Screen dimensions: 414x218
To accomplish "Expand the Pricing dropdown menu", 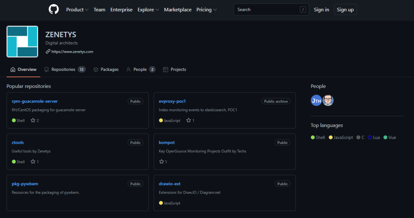I will tap(206, 10).
